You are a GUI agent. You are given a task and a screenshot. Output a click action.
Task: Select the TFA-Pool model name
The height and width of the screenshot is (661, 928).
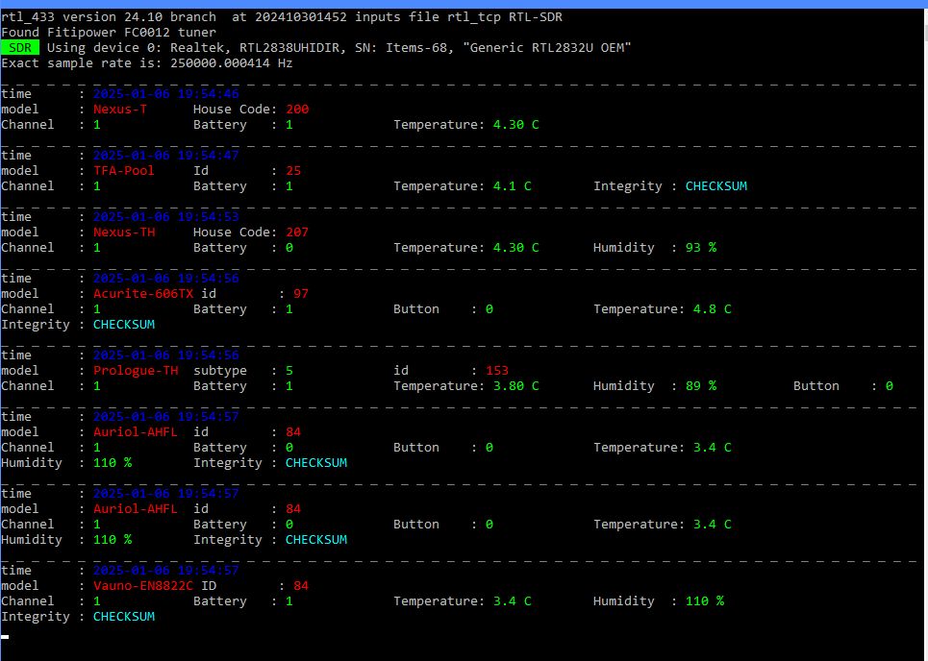coord(123,171)
